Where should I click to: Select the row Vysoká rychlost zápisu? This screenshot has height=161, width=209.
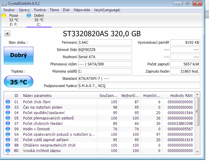click(99, 150)
